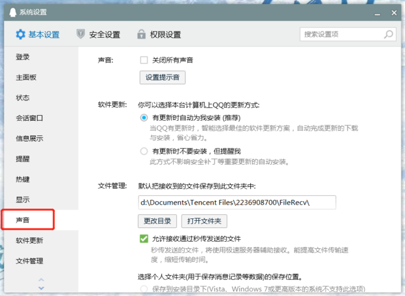Open the 基本设置 tab
The height and width of the screenshot is (296, 405).
tap(38, 35)
